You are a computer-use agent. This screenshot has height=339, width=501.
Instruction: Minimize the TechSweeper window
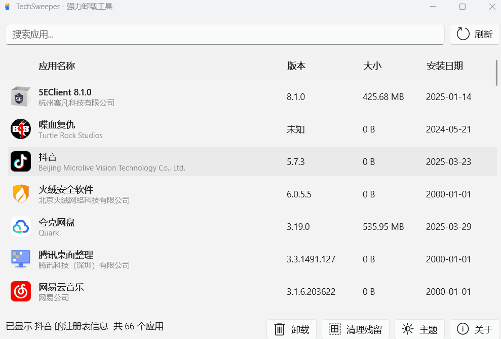[433, 7]
